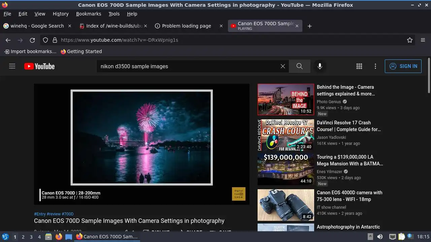Screen dimensions: 431x242
Task: Click the Canon EOS 700D taskbar window
Action: click(107, 237)
